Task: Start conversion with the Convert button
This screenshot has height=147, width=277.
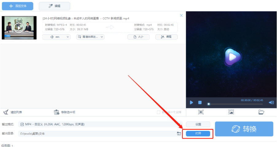Action: (244, 129)
